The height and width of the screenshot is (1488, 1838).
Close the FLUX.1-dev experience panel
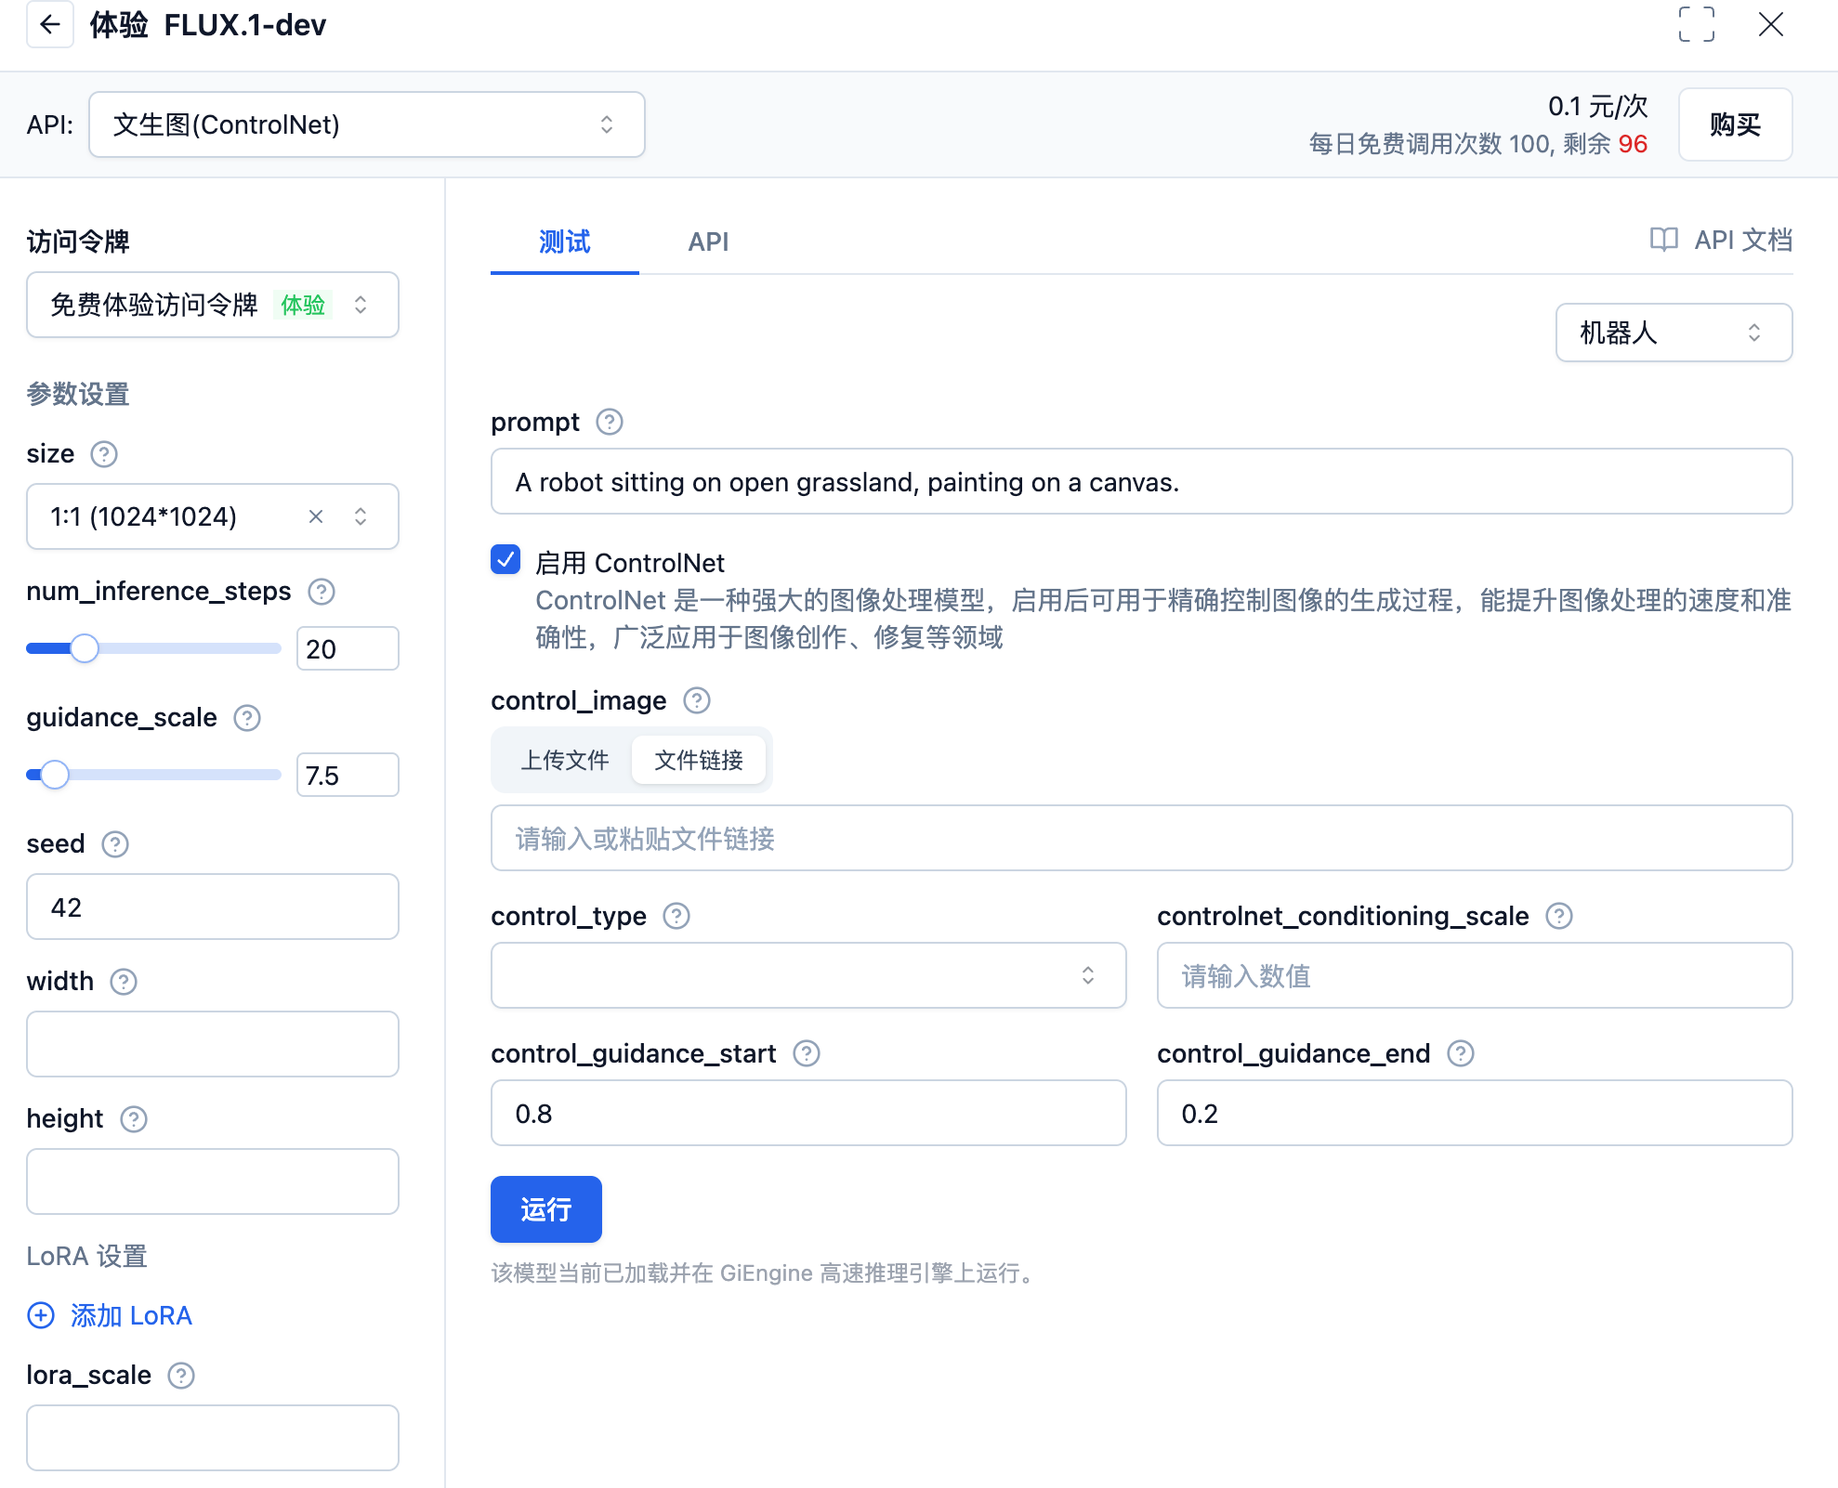coord(1771,24)
